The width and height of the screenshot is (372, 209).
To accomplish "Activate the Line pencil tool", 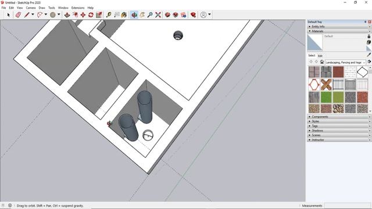I will point(27,15).
